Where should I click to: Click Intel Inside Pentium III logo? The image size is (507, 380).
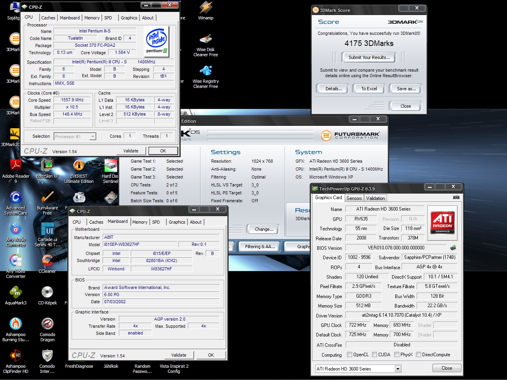pyautogui.click(x=157, y=41)
